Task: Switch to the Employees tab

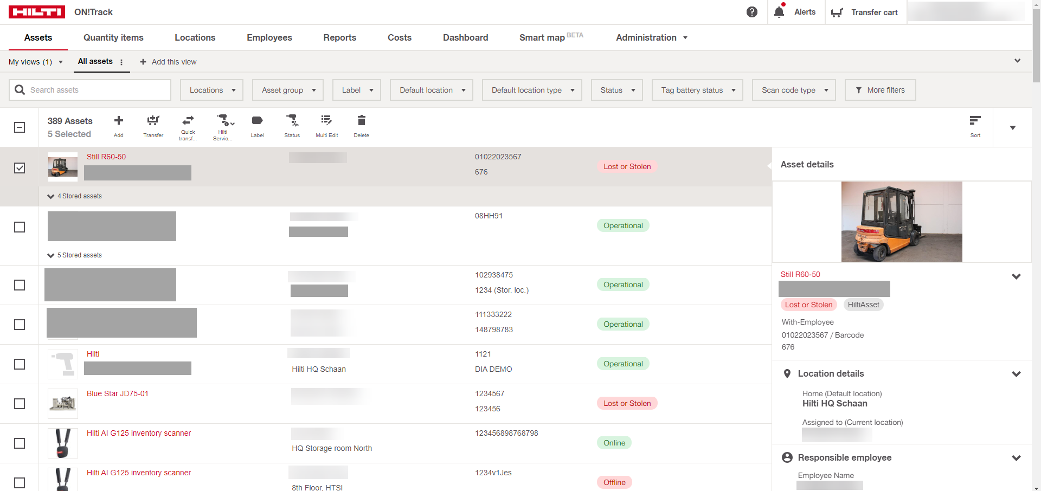Action: pos(269,37)
